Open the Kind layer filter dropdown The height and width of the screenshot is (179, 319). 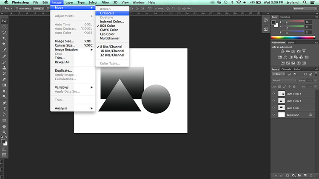pyautogui.click(x=279, y=74)
